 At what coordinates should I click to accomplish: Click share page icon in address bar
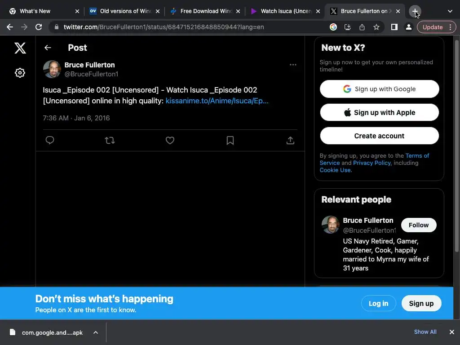[x=362, y=27]
